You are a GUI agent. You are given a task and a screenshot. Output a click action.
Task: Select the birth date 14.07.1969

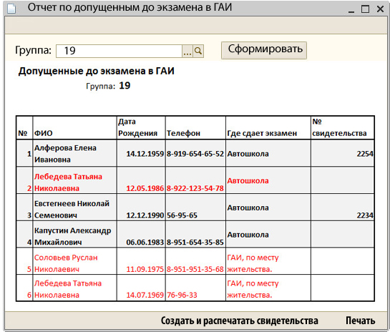pos(145,296)
